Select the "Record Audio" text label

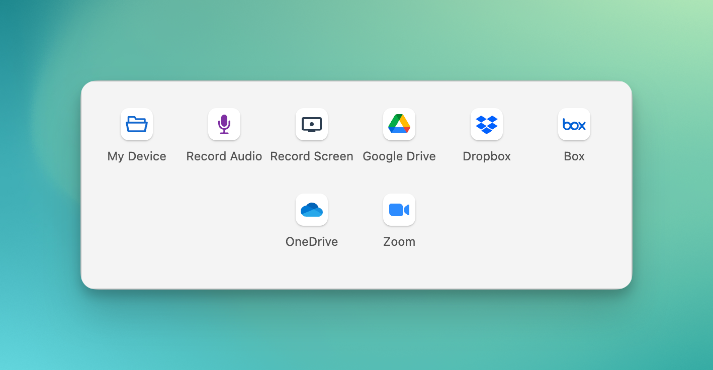pos(224,156)
